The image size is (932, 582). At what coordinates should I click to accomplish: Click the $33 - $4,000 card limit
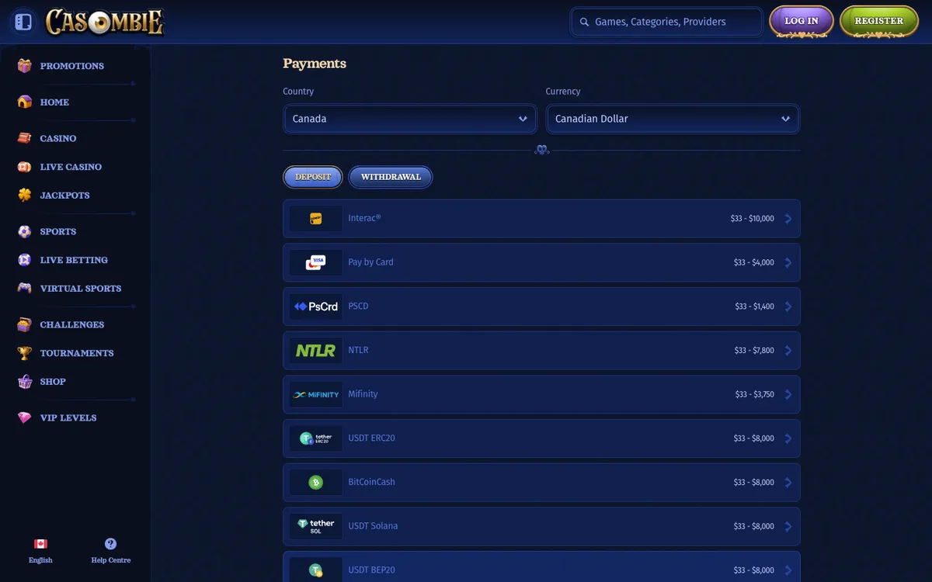click(x=754, y=262)
